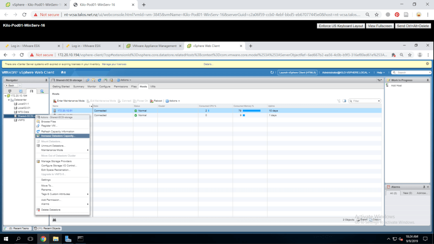Click Launch vSphere Client (HTML5) button

(x=298, y=72)
